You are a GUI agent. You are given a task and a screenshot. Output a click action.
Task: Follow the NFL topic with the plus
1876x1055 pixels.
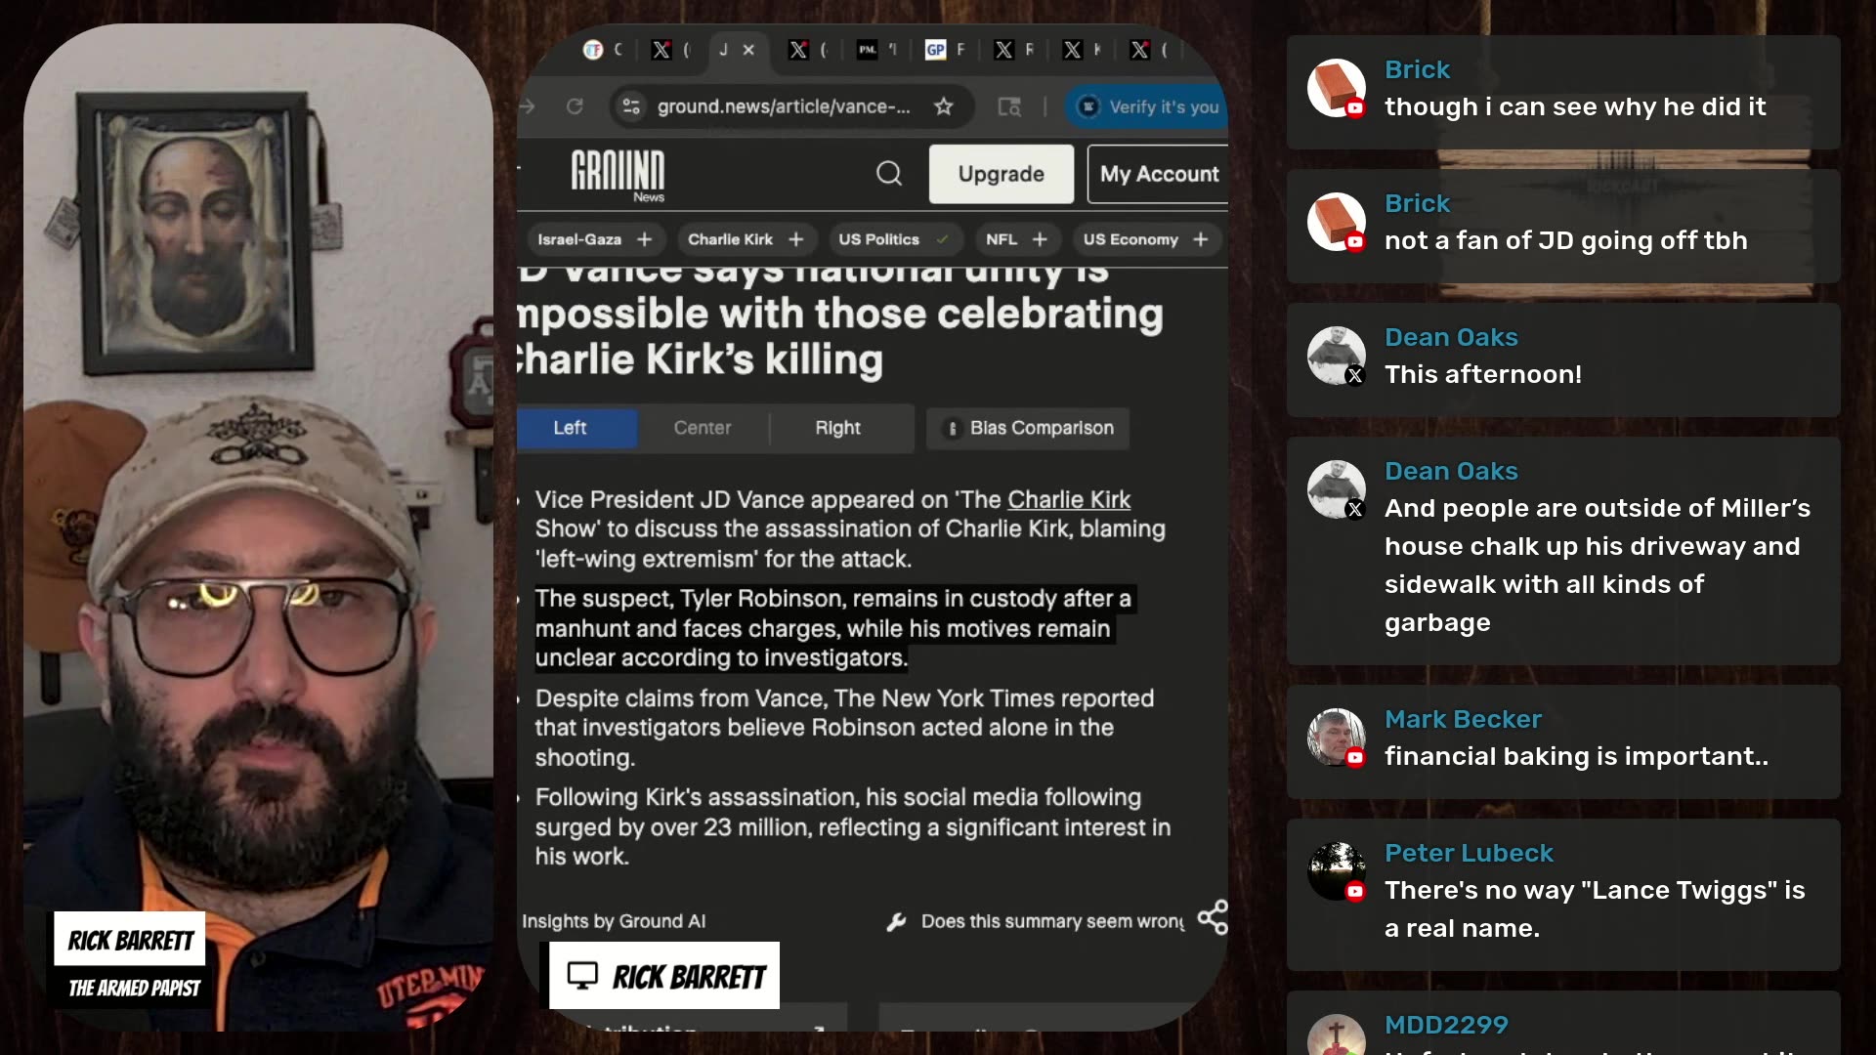(x=1040, y=239)
